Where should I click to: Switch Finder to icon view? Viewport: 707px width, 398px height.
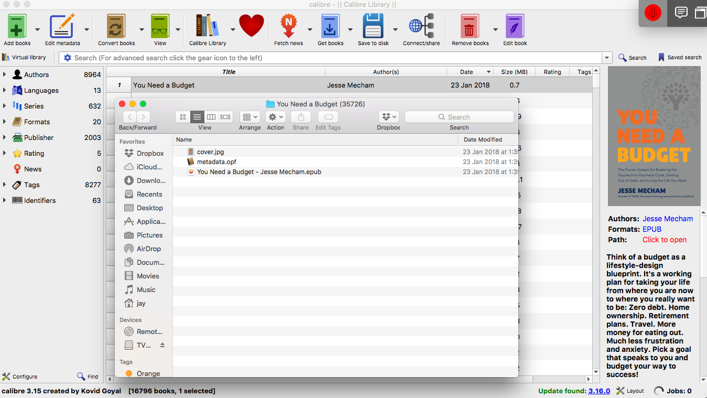pos(183,117)
